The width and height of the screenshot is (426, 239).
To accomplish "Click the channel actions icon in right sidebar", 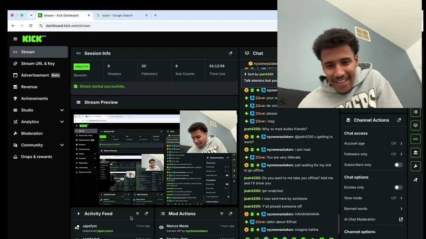I will 415,153.
